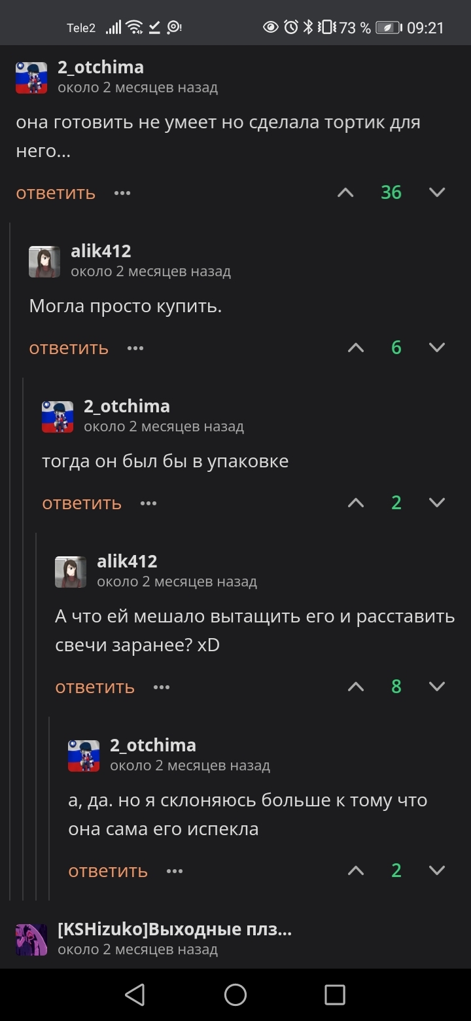Upvote the 36-point comment about the cake
The height and width of the screenshot is (1021, 471).
345,192
